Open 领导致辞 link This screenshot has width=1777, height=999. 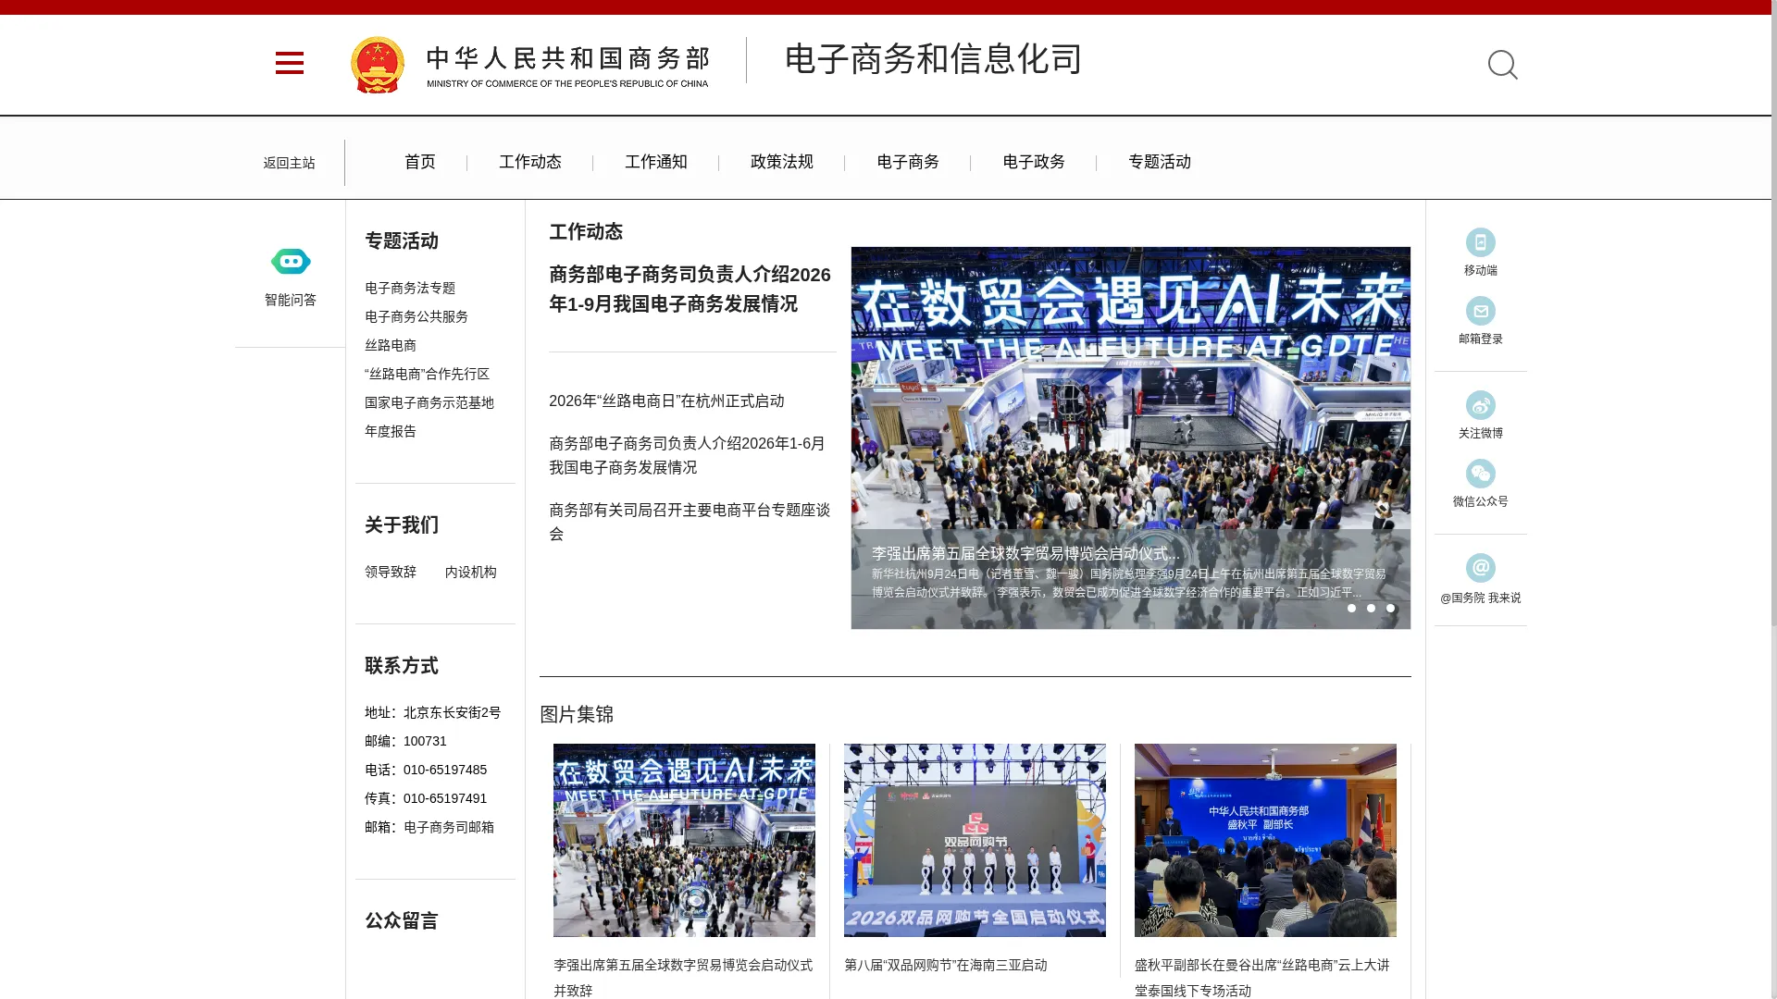point(391,572)
